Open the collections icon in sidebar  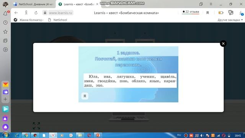point(5,41)
